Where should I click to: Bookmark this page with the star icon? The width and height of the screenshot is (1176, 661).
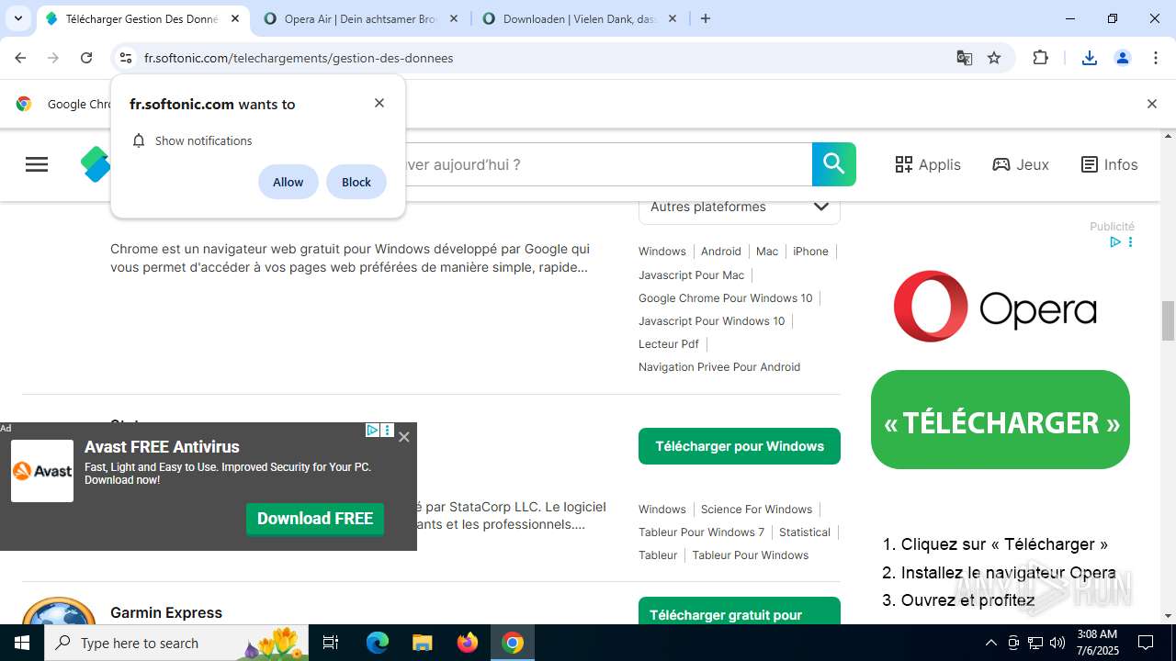pos(994,58)
